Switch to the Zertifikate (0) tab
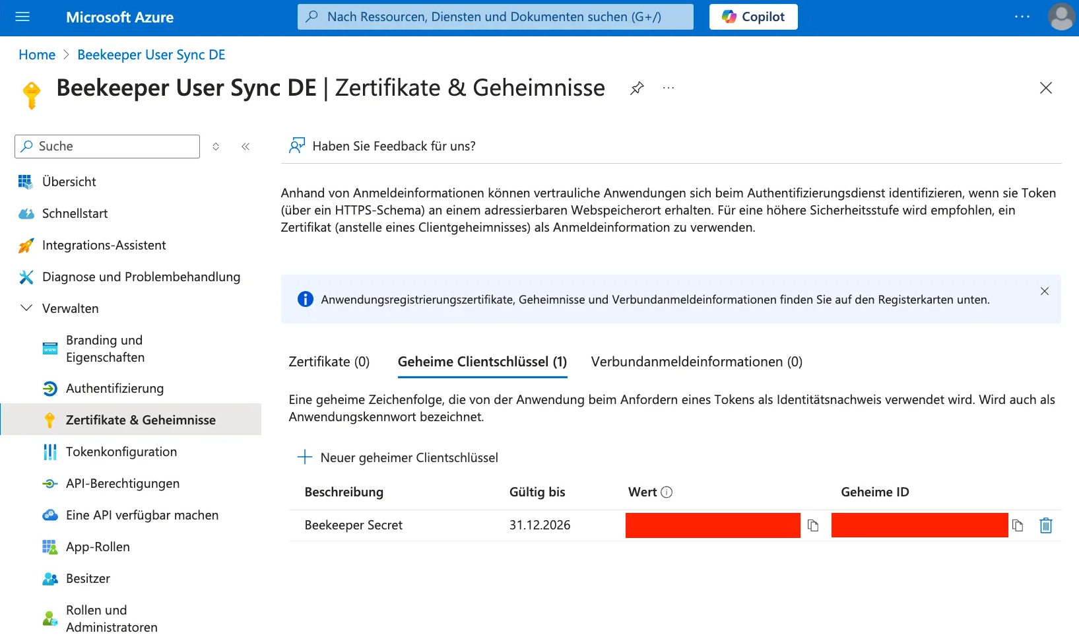1079x637 pixels. [329, 362]
